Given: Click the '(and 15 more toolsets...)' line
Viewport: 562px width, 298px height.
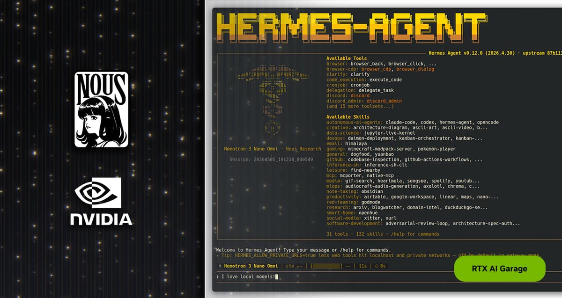Looking at the screenshot, I should [x=360, y=106].
